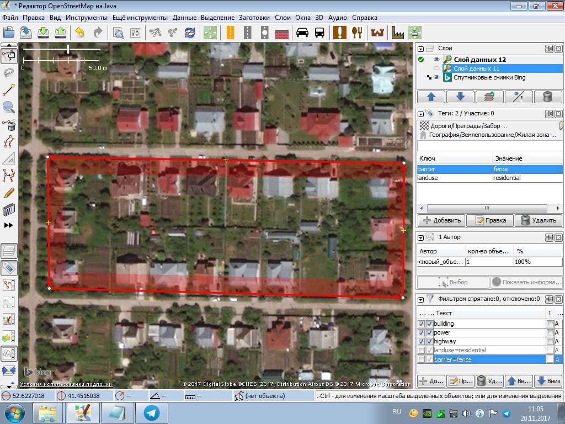
Task: Select the brick wall preset icon
Action: click(282, 33)
